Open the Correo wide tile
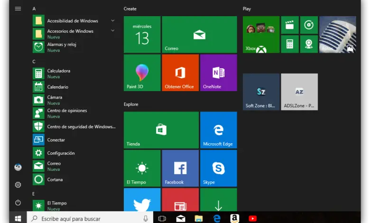The height and width of the screenshot is (223, 370). pos(199,35)
